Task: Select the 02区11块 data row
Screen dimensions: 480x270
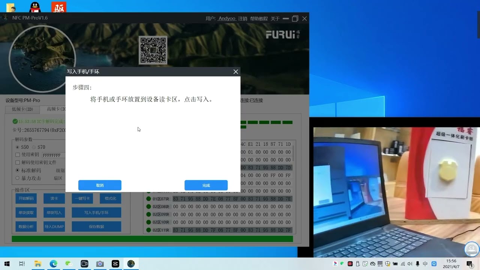Action: [x=219, y=230]
